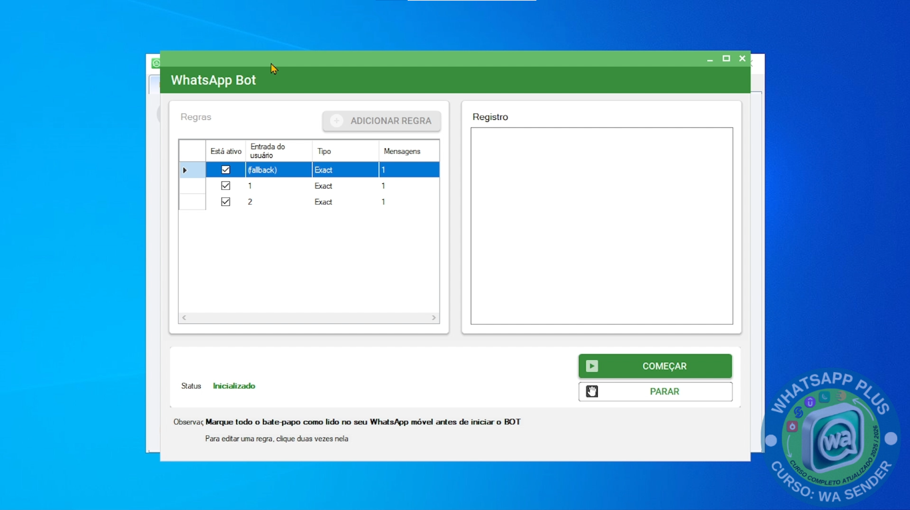
Task: Click the Está ativo column header
Action: pos(225,151)
